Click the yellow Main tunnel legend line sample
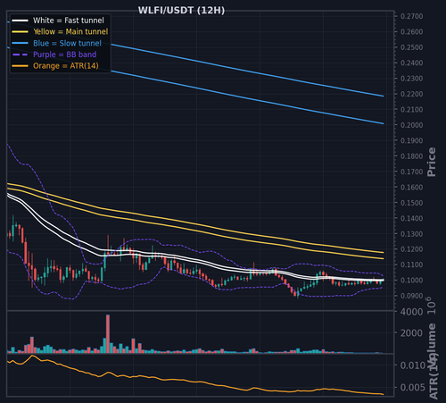 tap(21, 32)
